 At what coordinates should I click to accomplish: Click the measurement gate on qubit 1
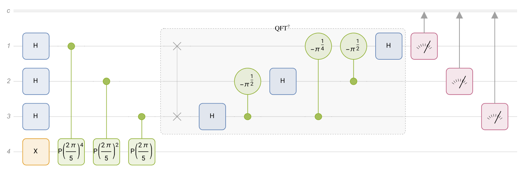coord(424,46)
